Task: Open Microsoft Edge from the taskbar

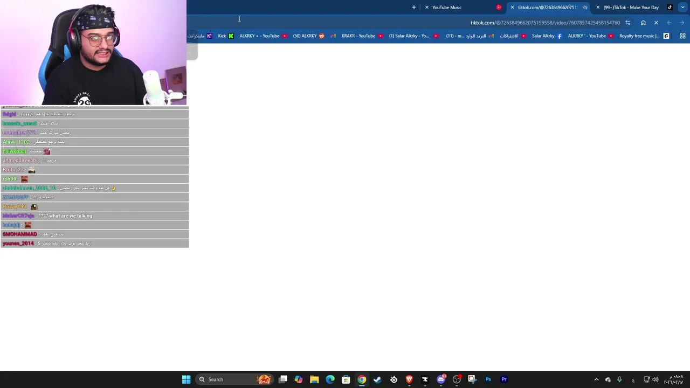Action: [x=330, y=379]
